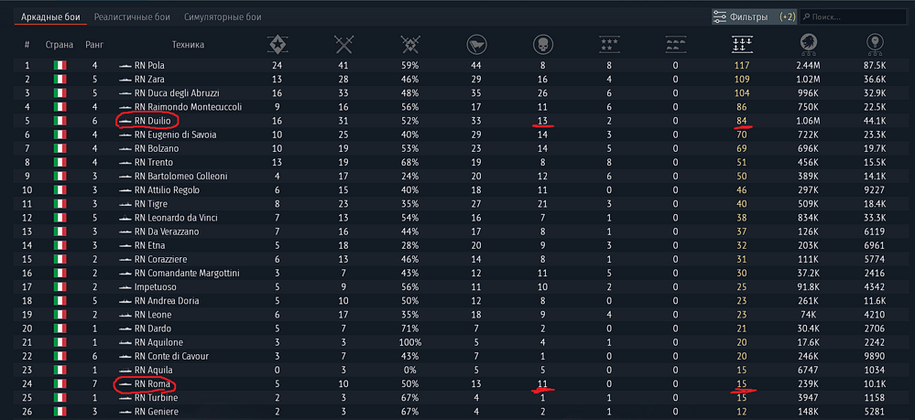Sort by battles crossed-swords column icon
Image resolution: width=915 pixels, height=420 pixels.
343,44
